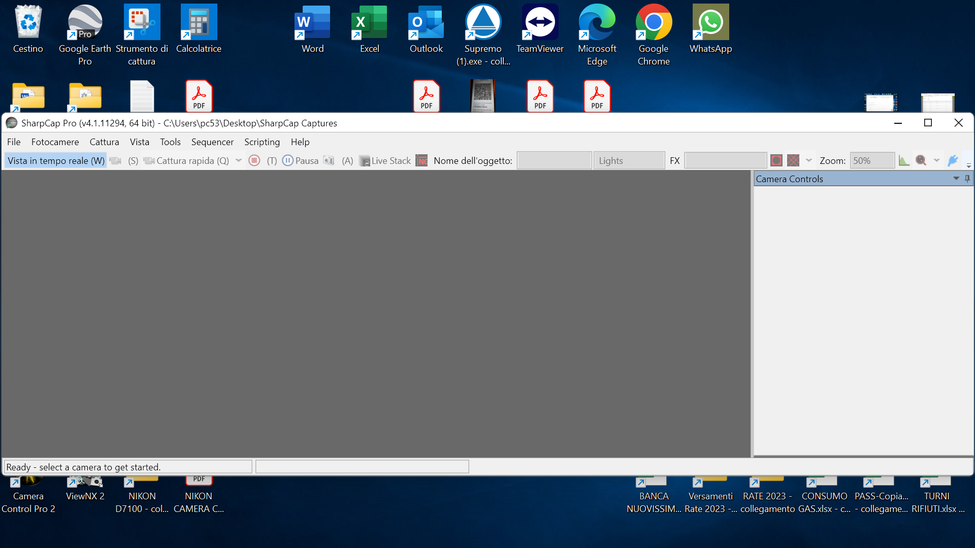The width and height of the screenshot is (975, 548).
Task: Pin the Camera Controls panel
Action: coord(967,179)
